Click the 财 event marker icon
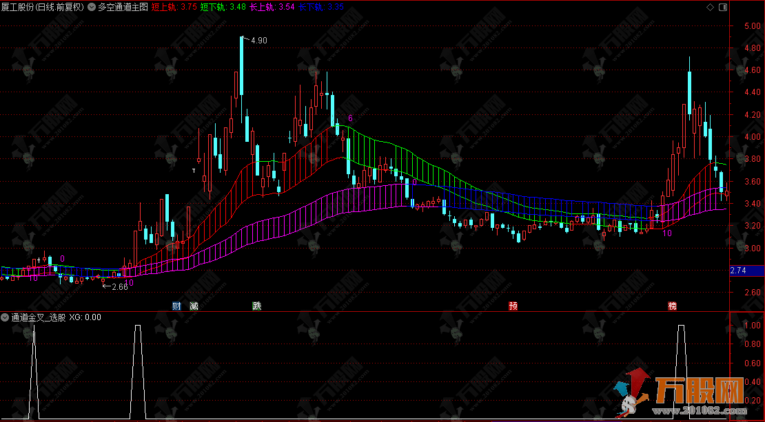The image size is (765, 422). tap(176, 306)
